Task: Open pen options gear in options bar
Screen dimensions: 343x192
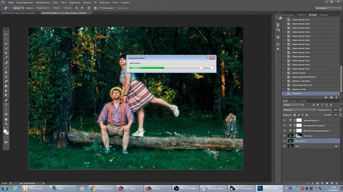Action: [x=95, y=8]
